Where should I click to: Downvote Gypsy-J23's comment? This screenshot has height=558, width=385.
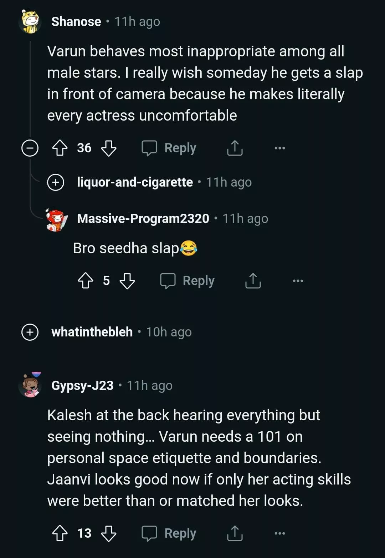point(109,533)
